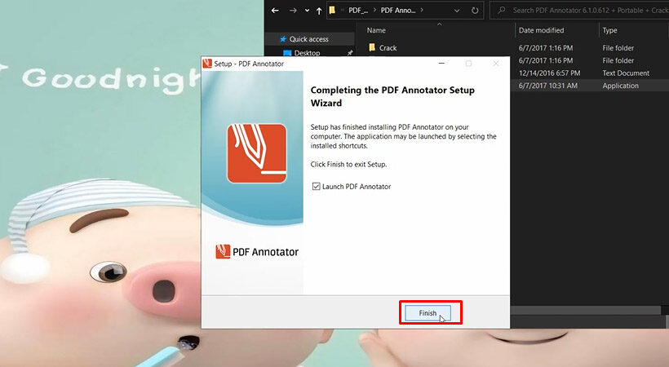669x367 pixels.
Task: Click the PDF Annotator setup title bar icon
Action: click(x=207, y=63)
